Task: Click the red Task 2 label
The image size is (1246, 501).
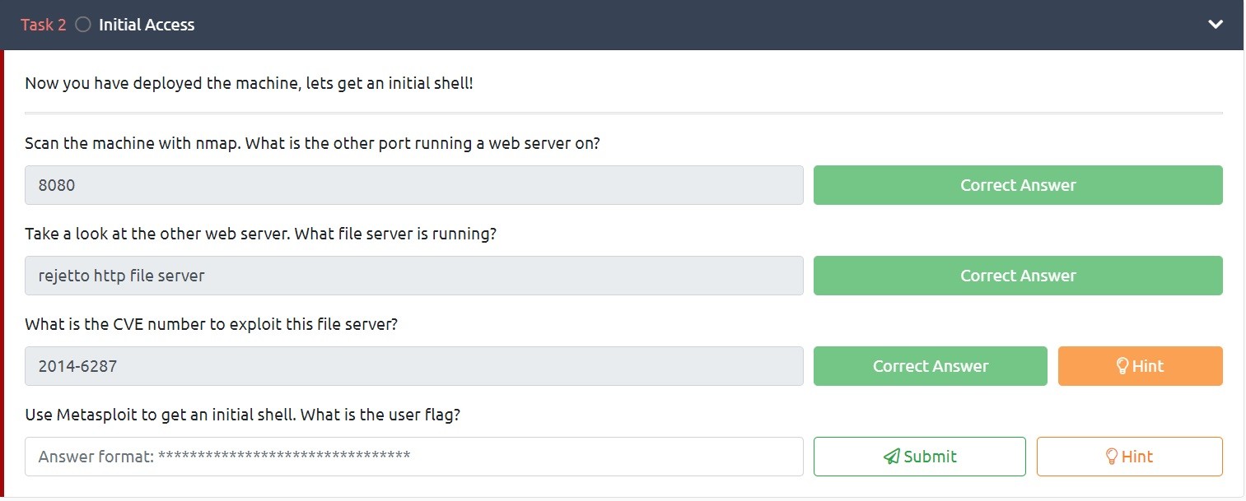Action: (x=43, y=25)
